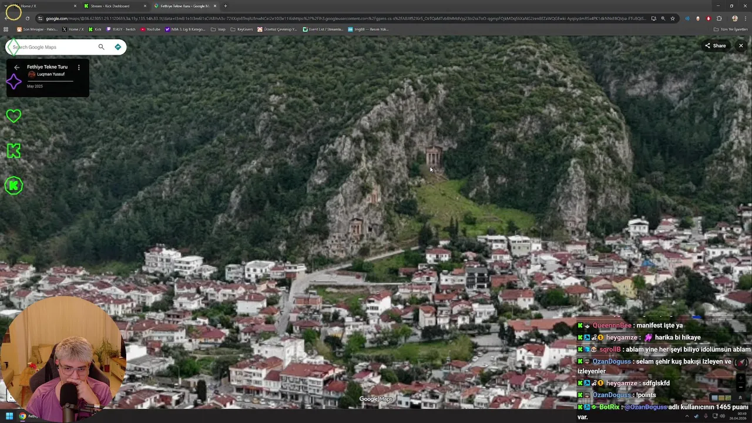Open the Steam tray icon

click(x=696, y=417)
